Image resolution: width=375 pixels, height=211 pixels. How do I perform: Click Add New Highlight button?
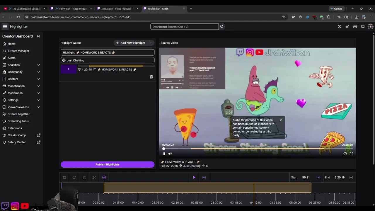[x=131, y=43]
